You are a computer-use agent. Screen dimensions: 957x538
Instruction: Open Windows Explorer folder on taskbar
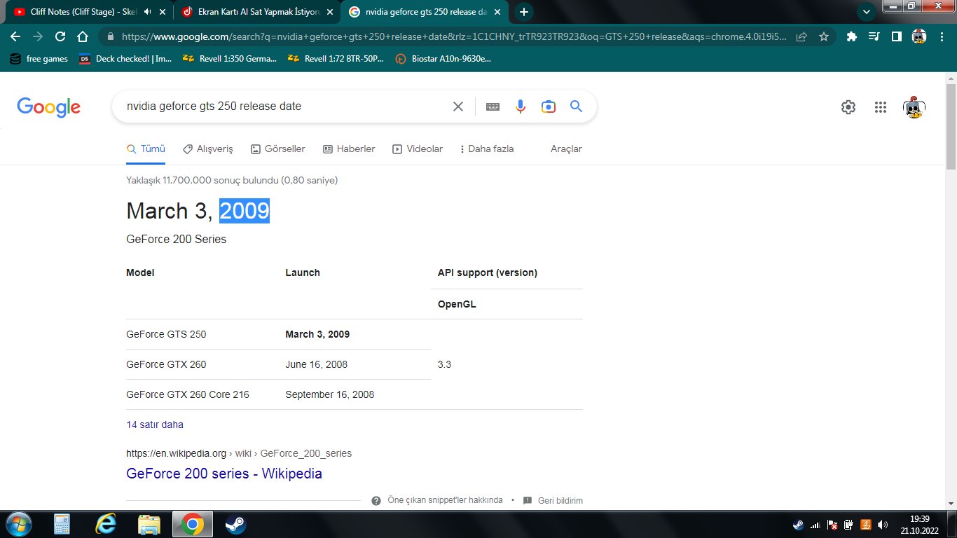tap(149, 524)
